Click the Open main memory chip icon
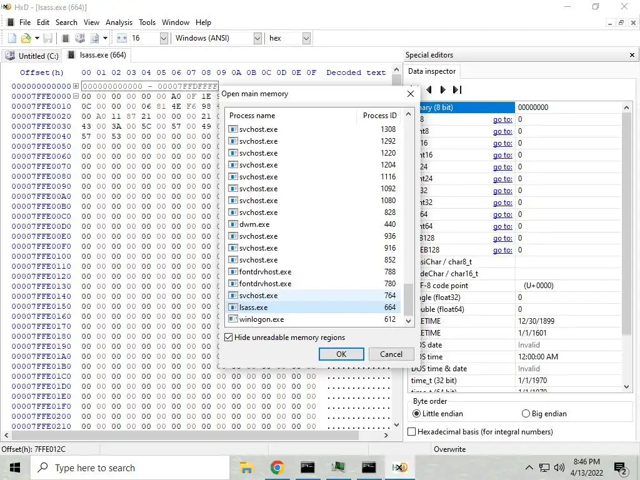 65,38
